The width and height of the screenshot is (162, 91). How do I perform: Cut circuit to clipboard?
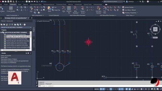[x=54, y=7]
